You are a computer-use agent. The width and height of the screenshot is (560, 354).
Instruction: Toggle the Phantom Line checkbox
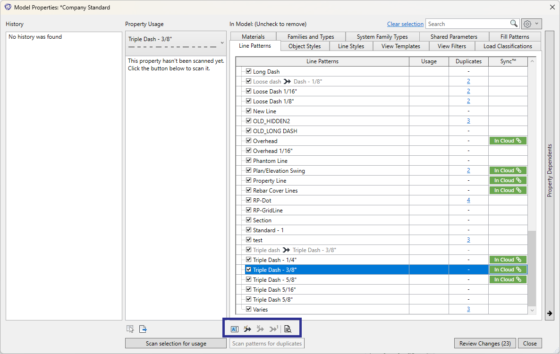[248, 160]
